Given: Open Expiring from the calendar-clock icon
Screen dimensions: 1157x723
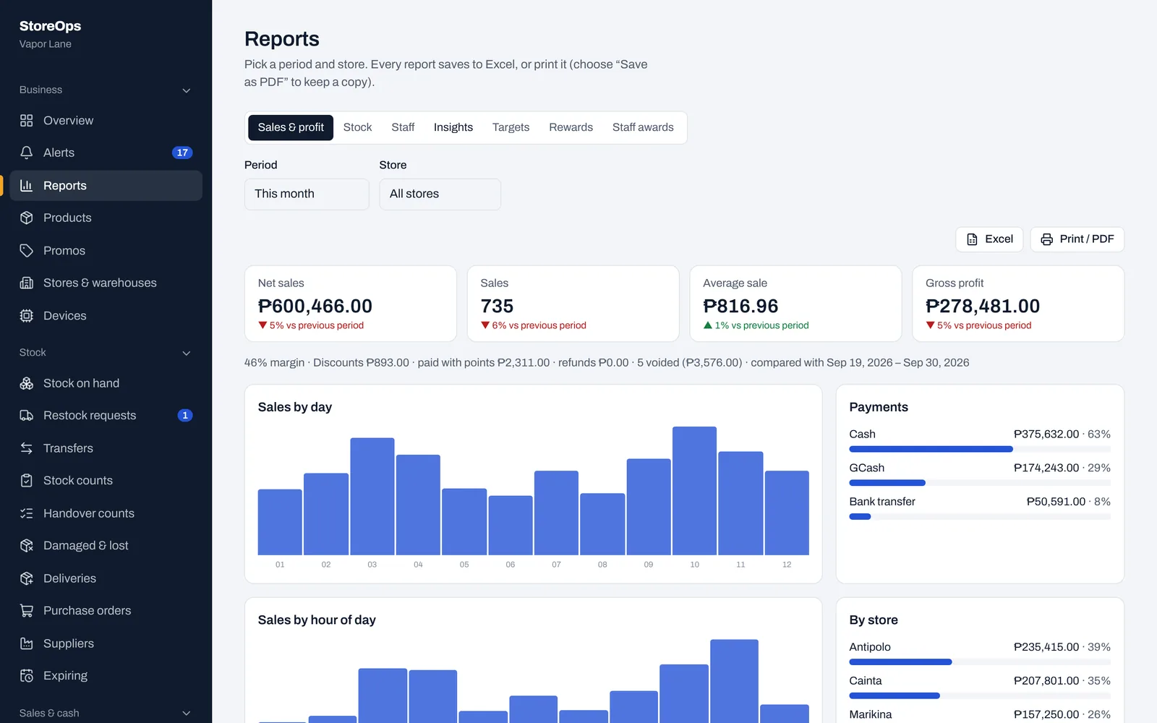Looking at the screenshot, I should point(27,676).
